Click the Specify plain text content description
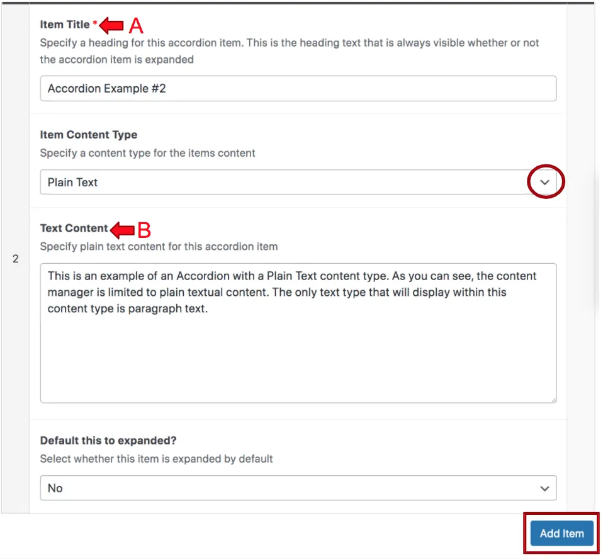 159,246
